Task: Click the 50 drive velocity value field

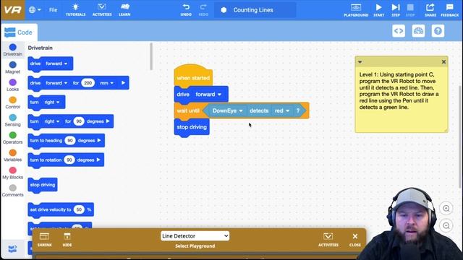Action: click(79, 210)
